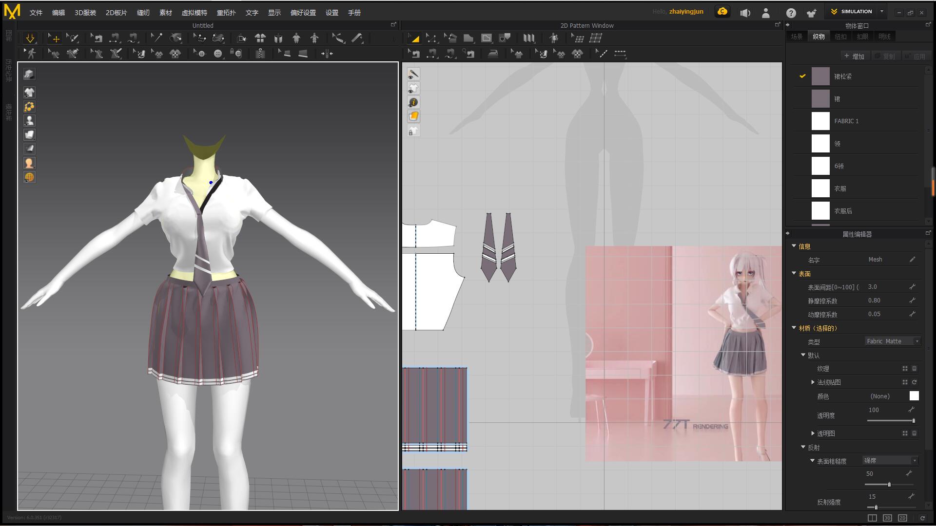Open the 3D服装 menu
Screen dimensions: 936x526
(x=85, y=13)
